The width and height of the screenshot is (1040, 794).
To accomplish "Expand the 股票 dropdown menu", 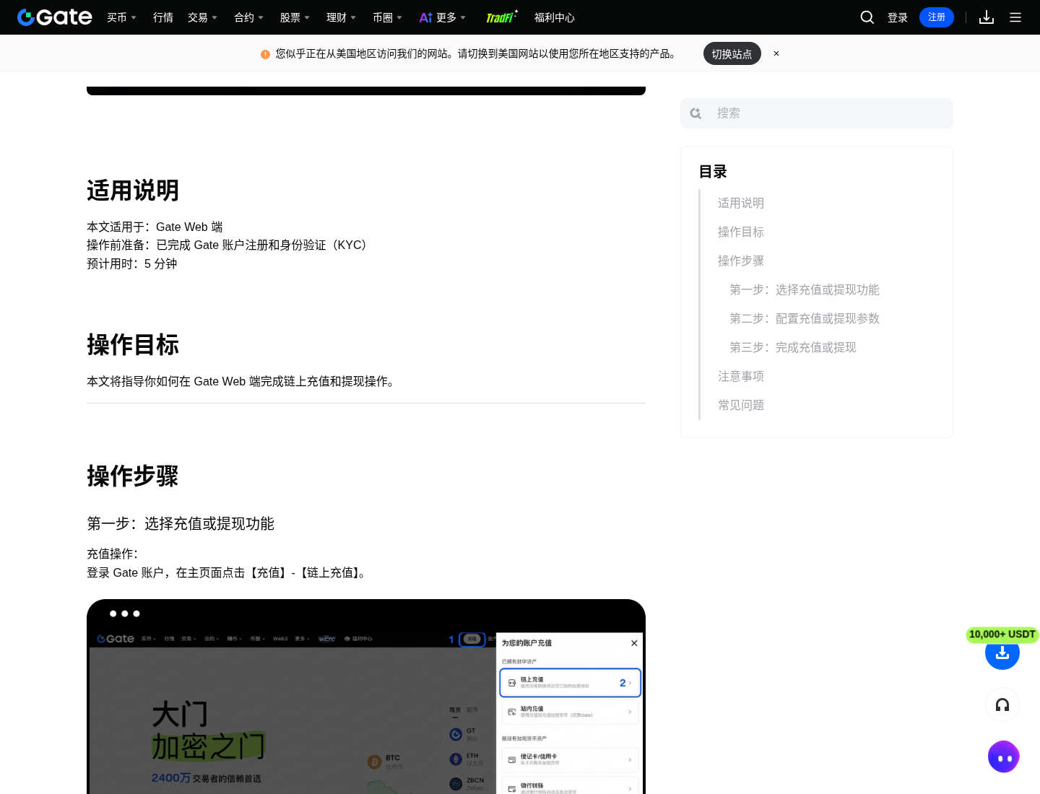I will click(295, 17).
